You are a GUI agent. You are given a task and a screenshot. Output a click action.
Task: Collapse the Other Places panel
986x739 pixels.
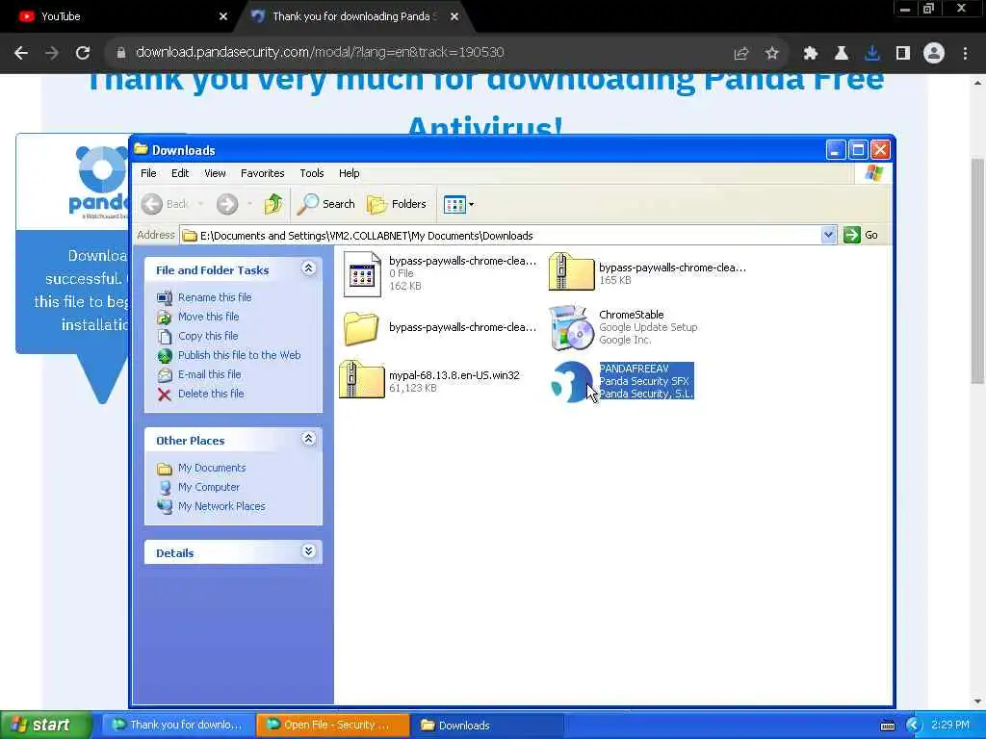[x=308, y=439]
